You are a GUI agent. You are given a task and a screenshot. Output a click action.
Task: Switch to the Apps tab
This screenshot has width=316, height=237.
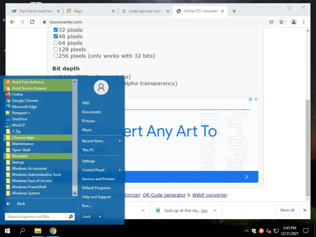click(x=90, y=11)
